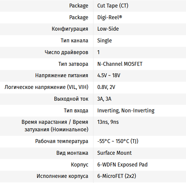Select the "Выходной ток" label
Screen dimensions: 186x183
71,99
